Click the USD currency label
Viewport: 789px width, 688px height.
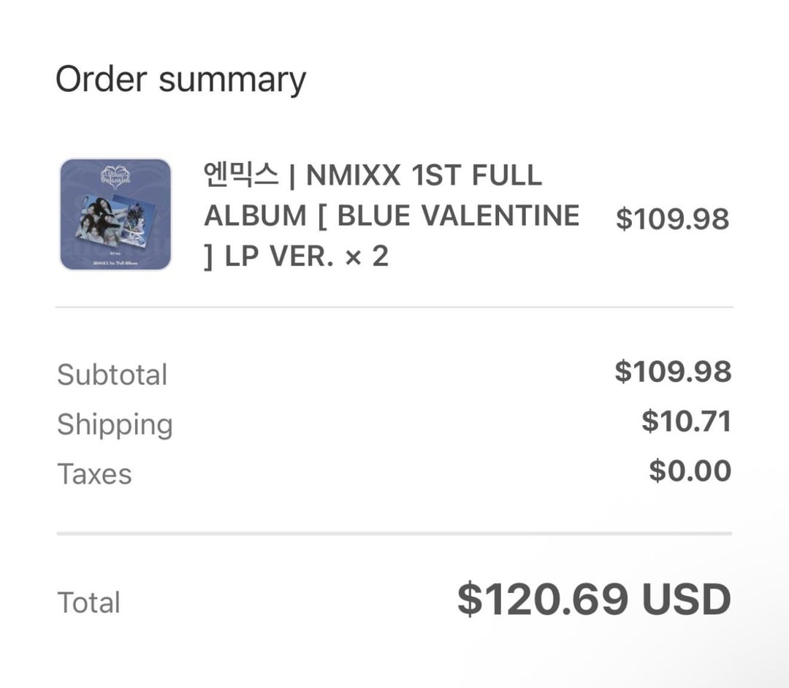click(x=686, y=600)
